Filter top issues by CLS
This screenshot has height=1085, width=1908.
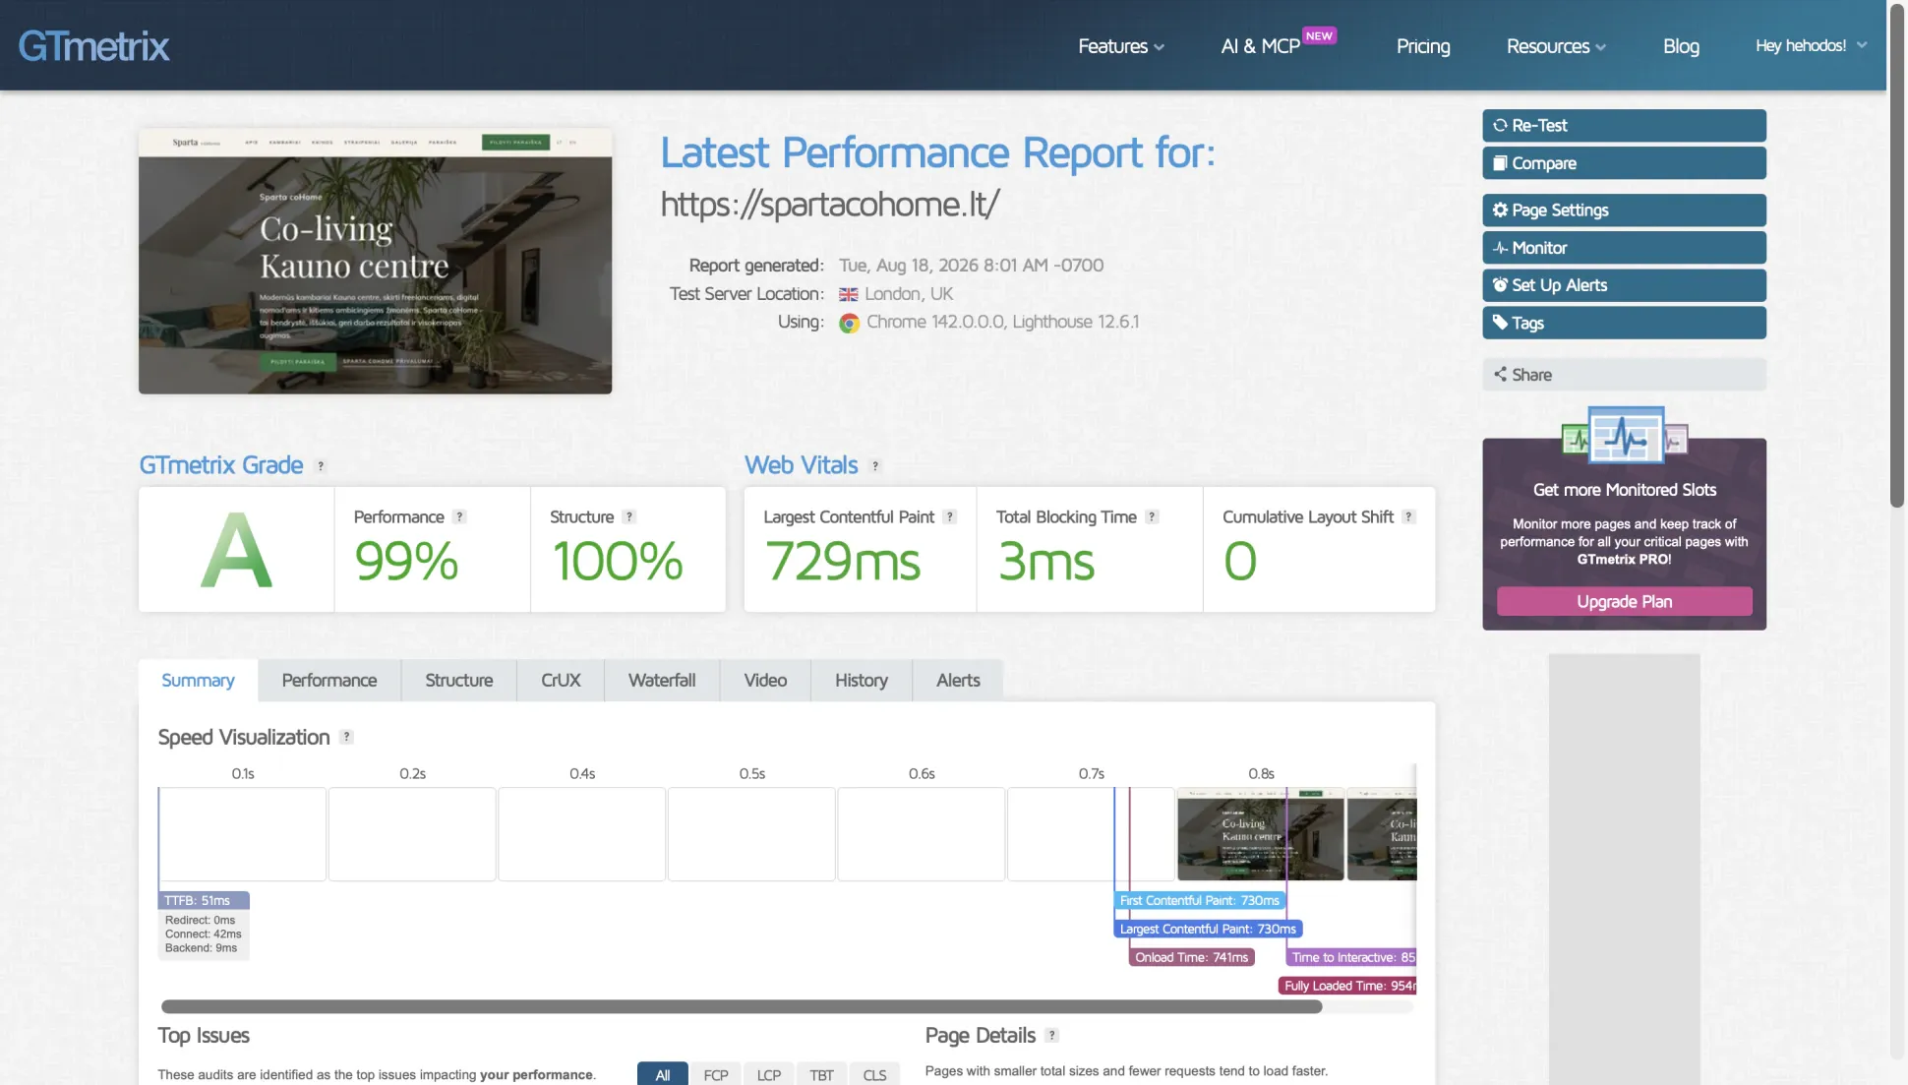(875, 1074)
